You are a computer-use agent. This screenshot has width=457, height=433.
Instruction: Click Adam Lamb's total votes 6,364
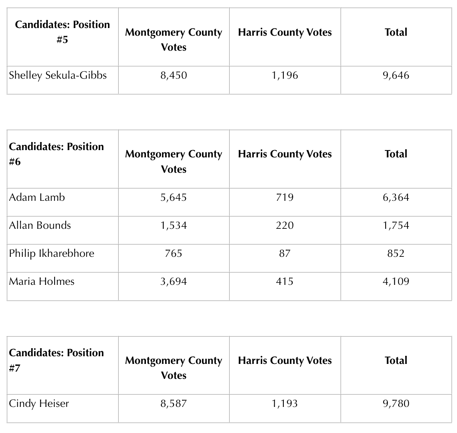point(396,197)
